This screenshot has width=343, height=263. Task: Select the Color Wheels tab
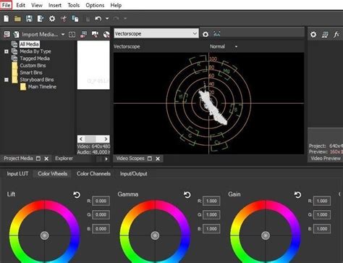(52, 174)
